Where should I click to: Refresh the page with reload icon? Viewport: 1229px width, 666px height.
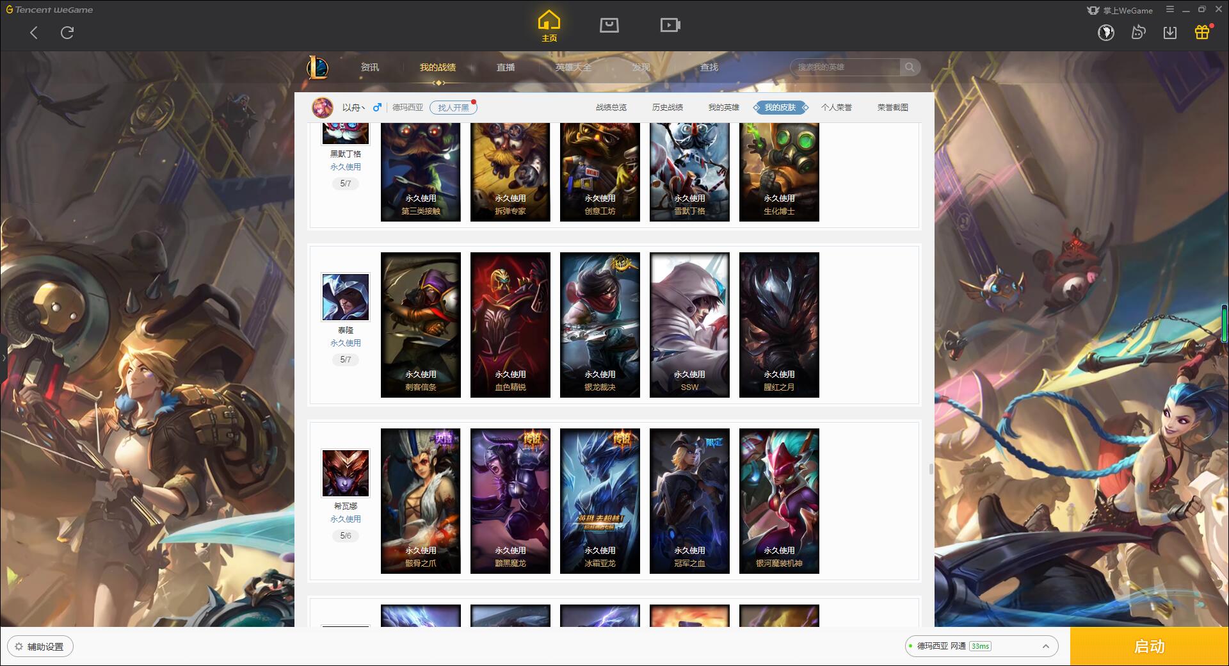coord(67,33)
